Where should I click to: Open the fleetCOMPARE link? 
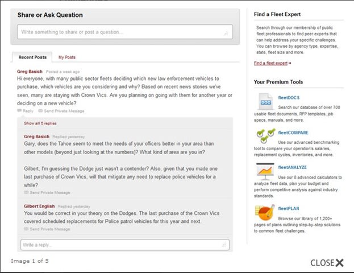(293, 133)
